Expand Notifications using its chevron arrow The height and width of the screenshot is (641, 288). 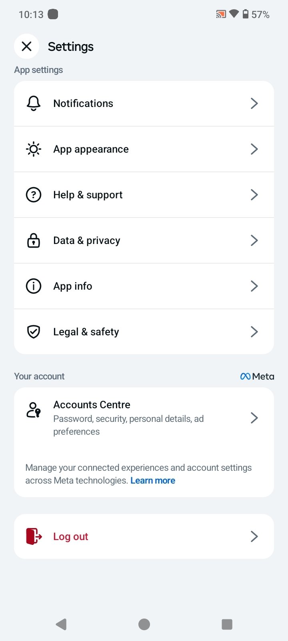[254, 103]
